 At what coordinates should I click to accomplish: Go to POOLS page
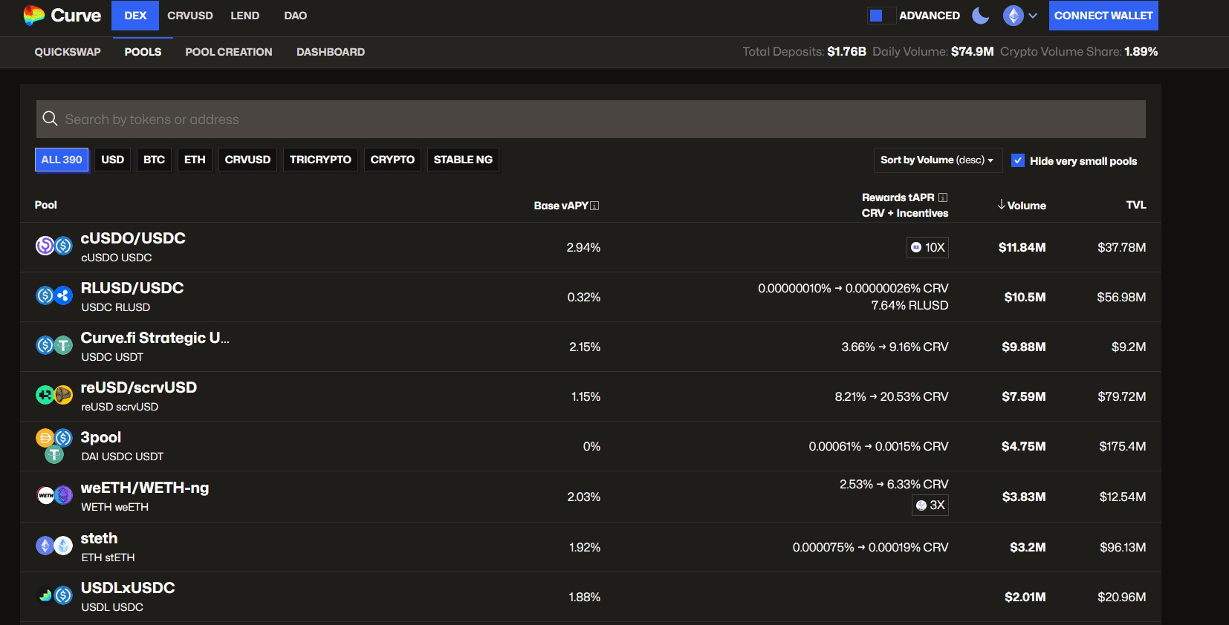pyautogui.click(x=143, y=52)
